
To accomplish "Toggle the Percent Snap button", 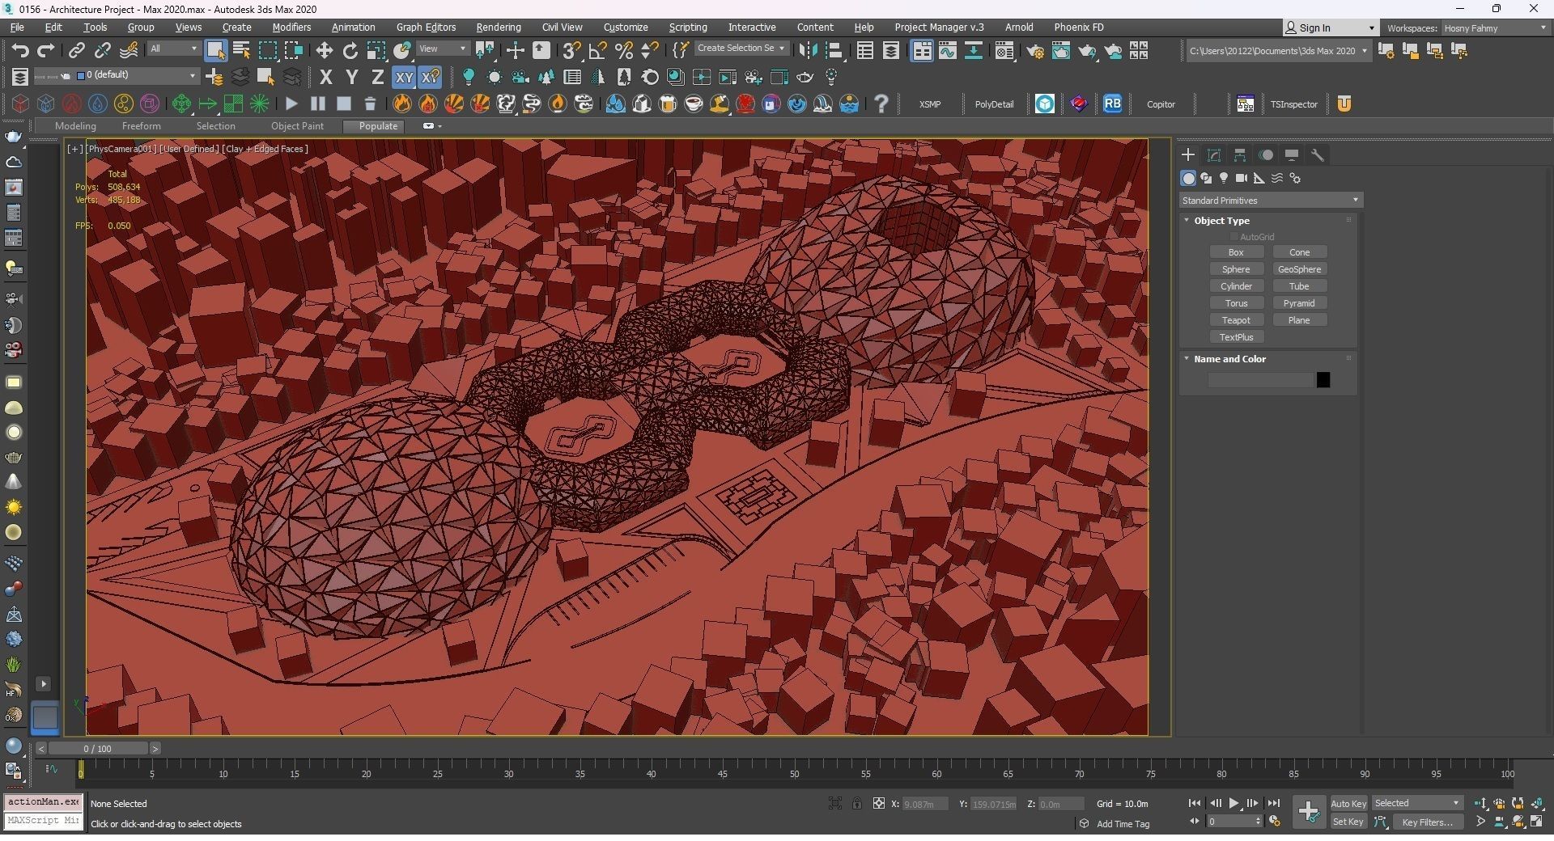I will click(x=624, y=51).
